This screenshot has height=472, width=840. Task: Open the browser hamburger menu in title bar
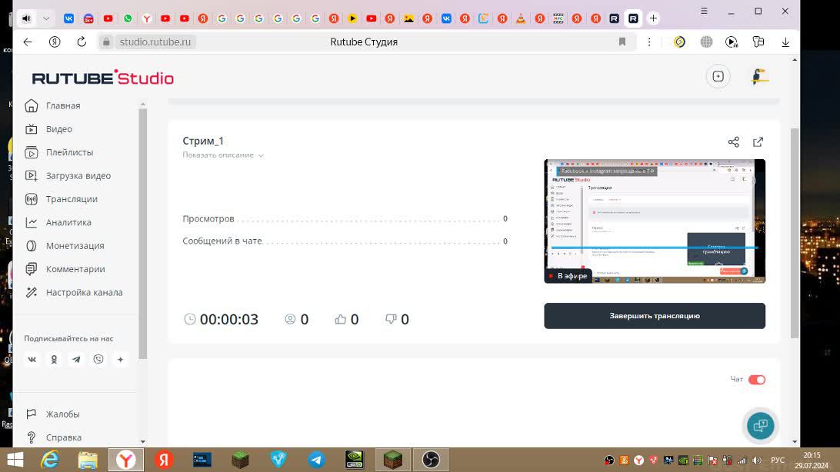click(704, 11)
